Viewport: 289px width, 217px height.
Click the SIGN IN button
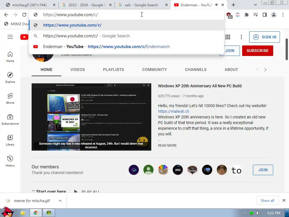coord(264,37)
